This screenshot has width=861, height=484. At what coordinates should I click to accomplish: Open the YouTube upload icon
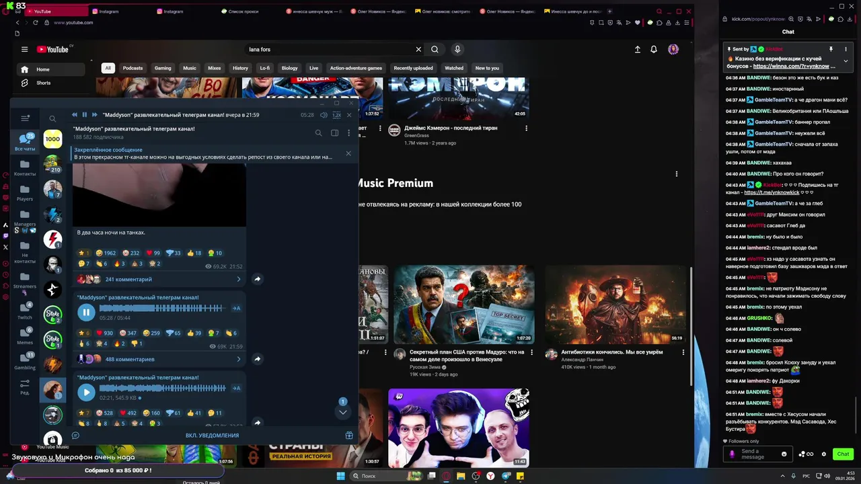point(637,49)
